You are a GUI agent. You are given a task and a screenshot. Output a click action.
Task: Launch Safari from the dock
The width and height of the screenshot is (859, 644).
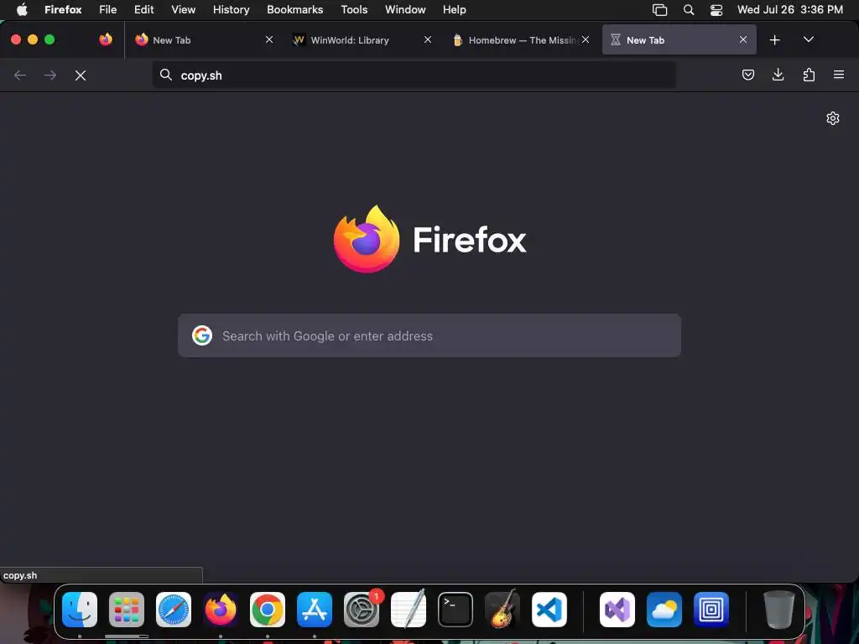coord(174,610)
